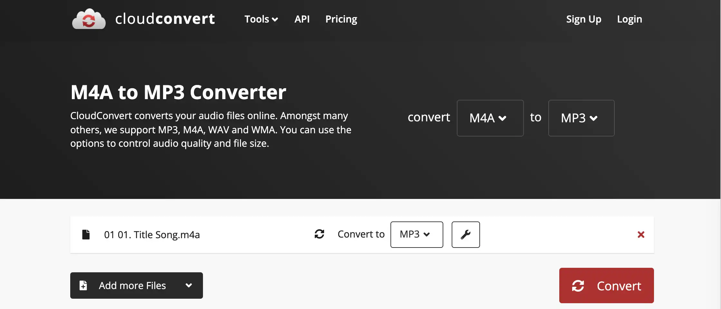Select the file name 01 01. Title Song.m4a
Viewport: 721px width, 309px height.
point(152,235)
